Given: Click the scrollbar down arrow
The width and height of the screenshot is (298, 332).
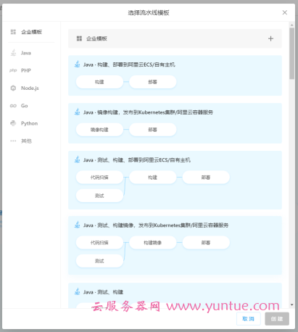Looking at the screenshot, I should (x=292, y=304).
